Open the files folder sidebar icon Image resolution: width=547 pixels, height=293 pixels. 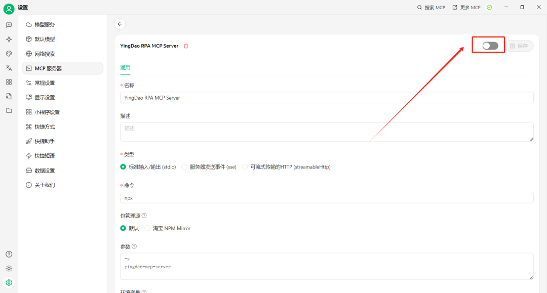(9, 111)
